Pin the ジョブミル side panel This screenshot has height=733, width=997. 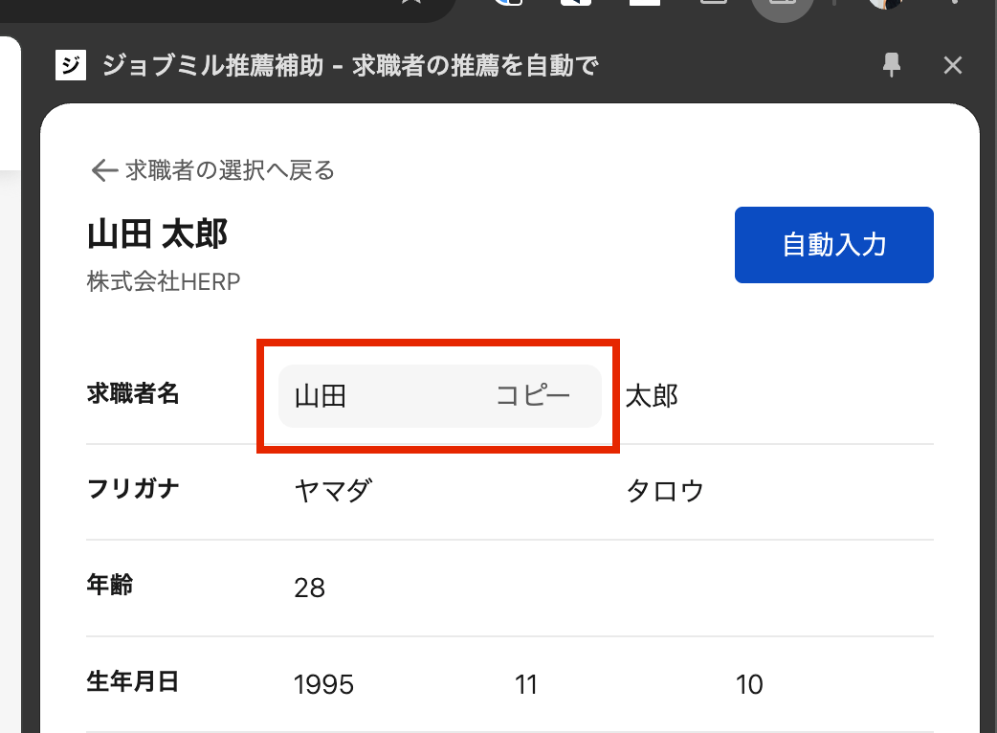point(892,65)
